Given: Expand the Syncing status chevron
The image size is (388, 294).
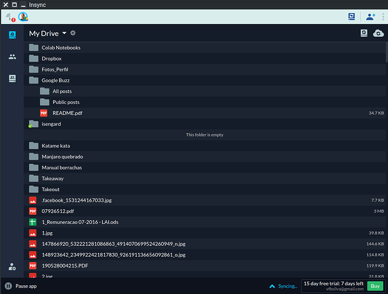Looking at the screenshot, I should point(272,286).
